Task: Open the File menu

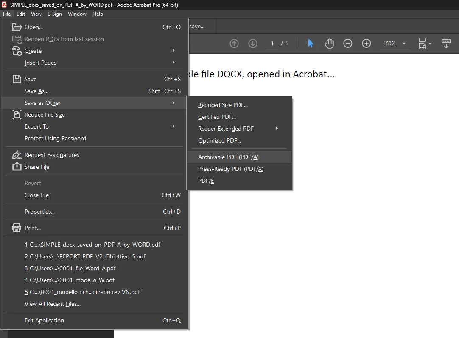Action: tap(7, 14)
